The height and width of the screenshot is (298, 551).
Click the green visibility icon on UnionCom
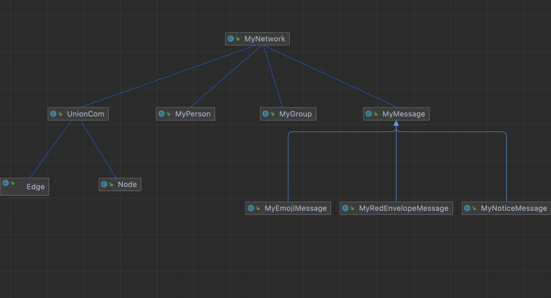[x=60, y=114]
